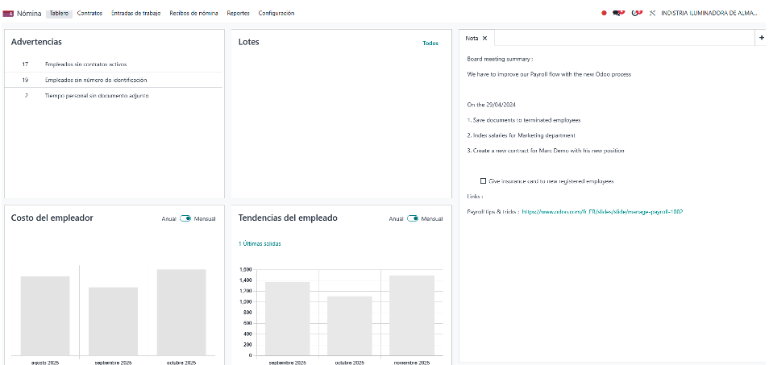
Task: Open the Odoo payroll tips hyperlink
Action: (602, 212)
